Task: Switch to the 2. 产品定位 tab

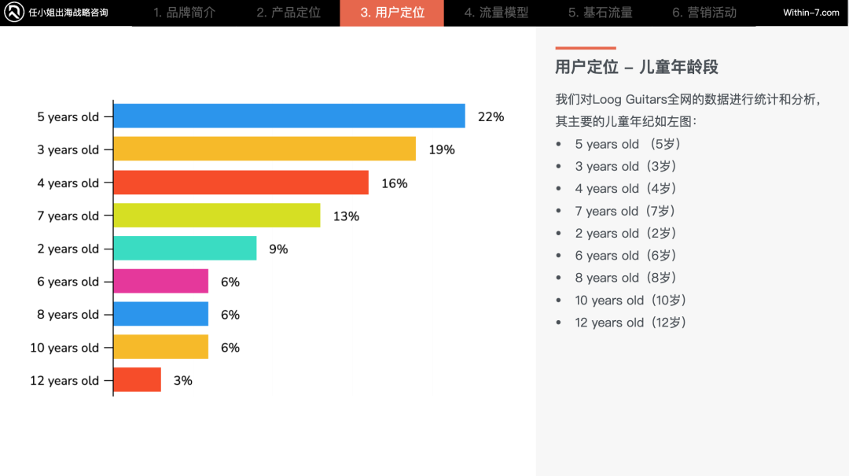Action: (x=288, y=13)
